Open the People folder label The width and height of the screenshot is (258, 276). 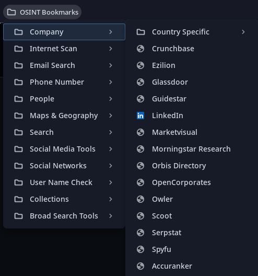[42, 99]
